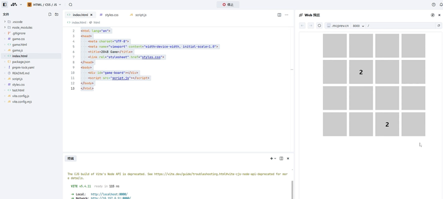Switch to the script.js editor tab
The image size is (443, 199).
point(138,15)
